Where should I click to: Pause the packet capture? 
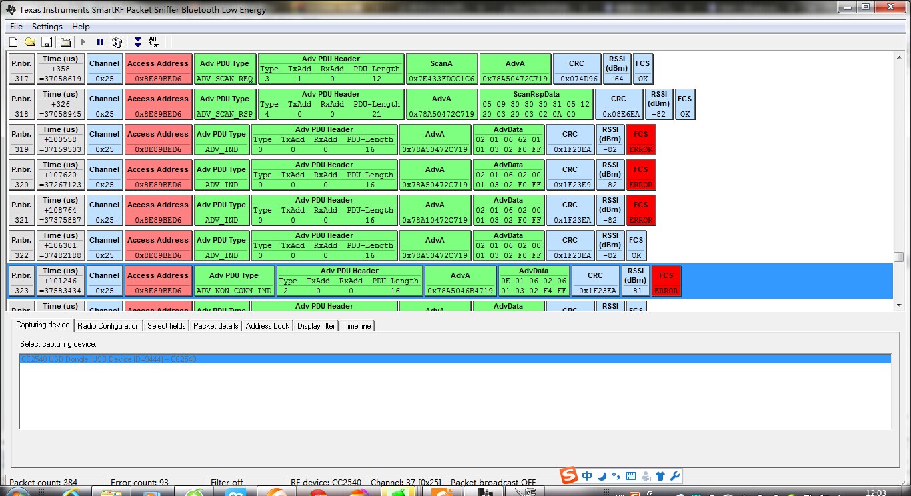tap(100, 42)
